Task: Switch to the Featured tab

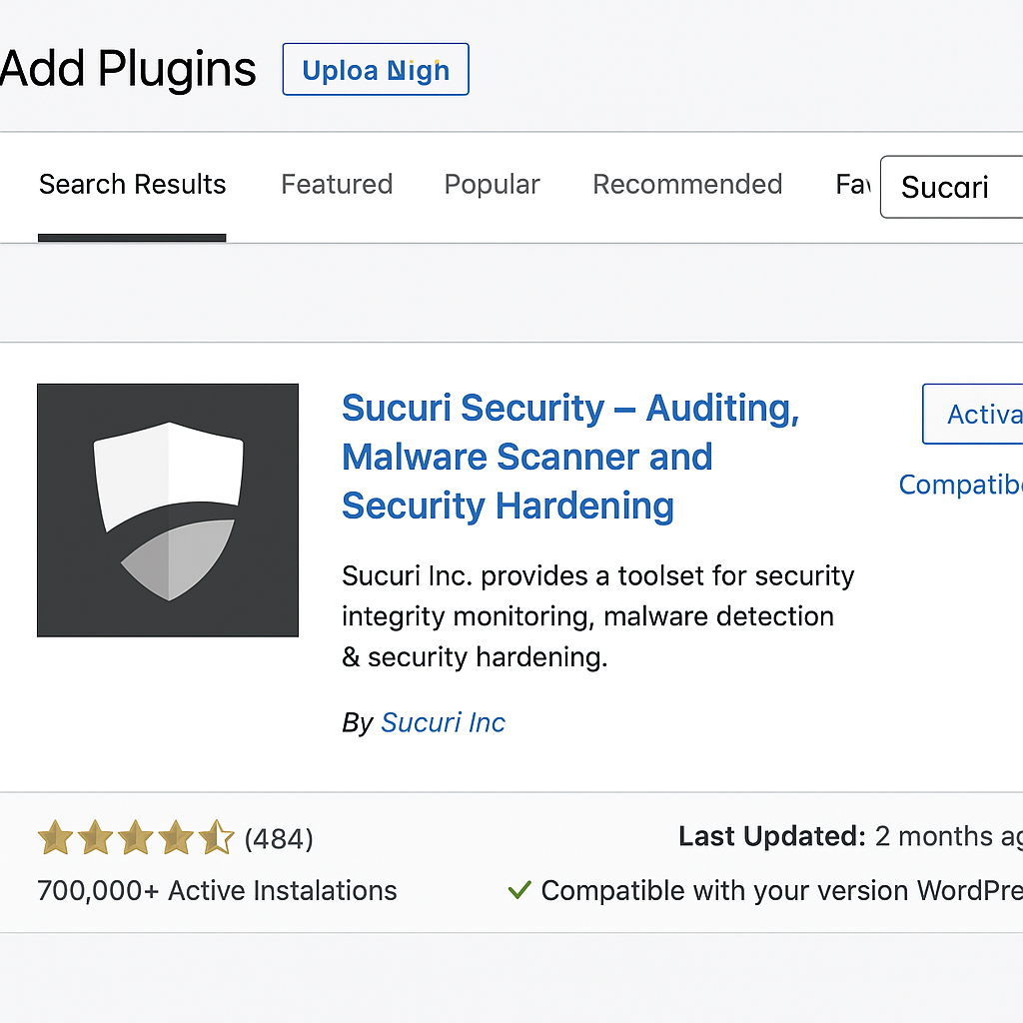Action: coord(337,185)
